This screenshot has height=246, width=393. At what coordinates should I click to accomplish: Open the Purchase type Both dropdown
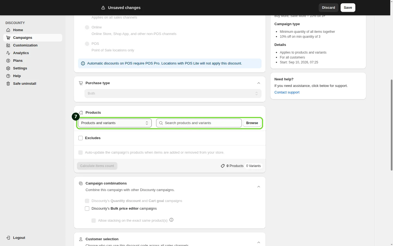coord(173,93)
